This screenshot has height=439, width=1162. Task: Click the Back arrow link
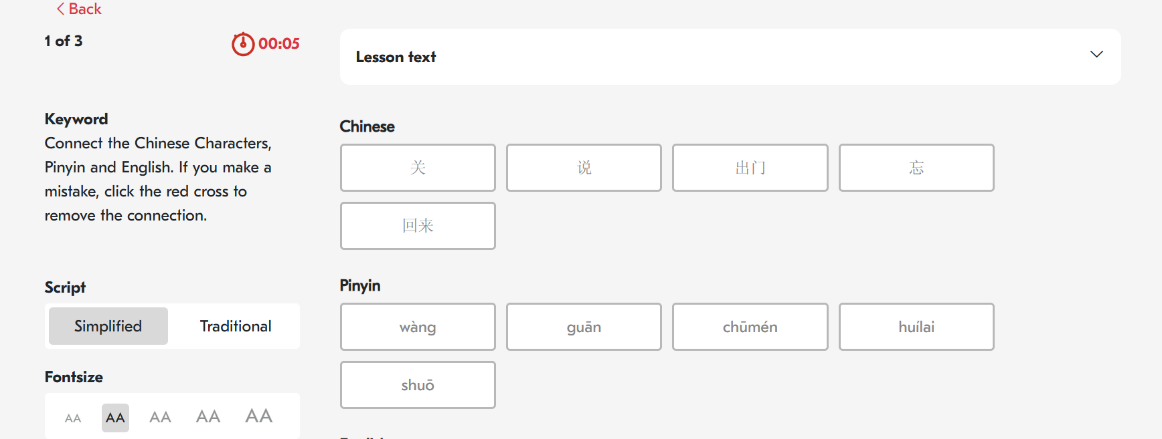[x=79, y=9]
